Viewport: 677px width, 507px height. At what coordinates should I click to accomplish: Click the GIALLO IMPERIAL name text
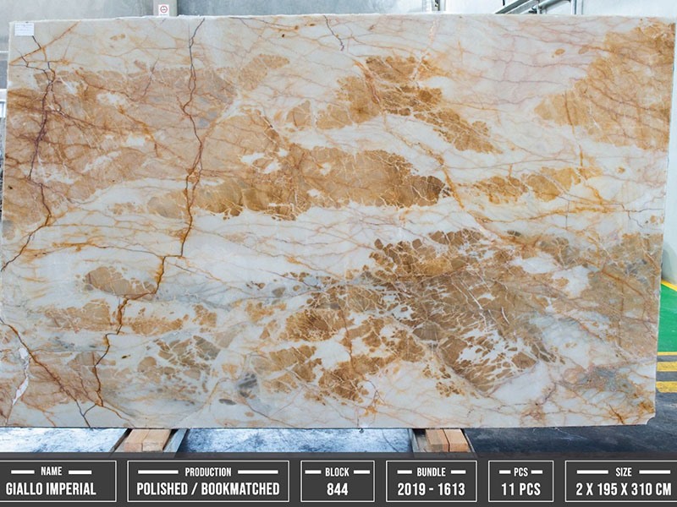[51, 489]
